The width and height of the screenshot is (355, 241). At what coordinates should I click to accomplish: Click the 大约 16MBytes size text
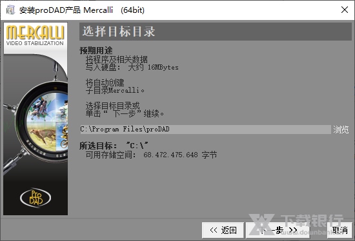(153, 68)
